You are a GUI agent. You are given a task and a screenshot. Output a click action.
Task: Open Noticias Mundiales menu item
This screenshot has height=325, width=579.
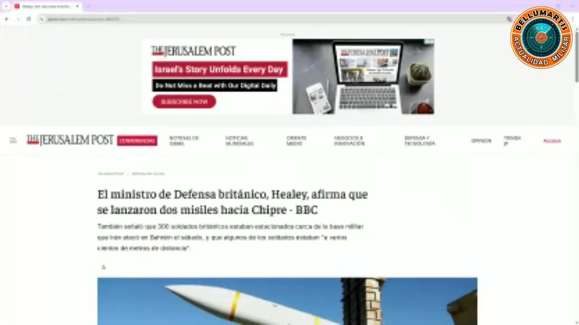click(239, 141)
